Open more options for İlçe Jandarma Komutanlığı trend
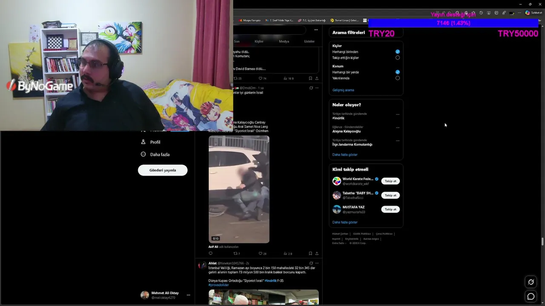Image resolution: width=545 pixels, height=306 pixels. 398,141
